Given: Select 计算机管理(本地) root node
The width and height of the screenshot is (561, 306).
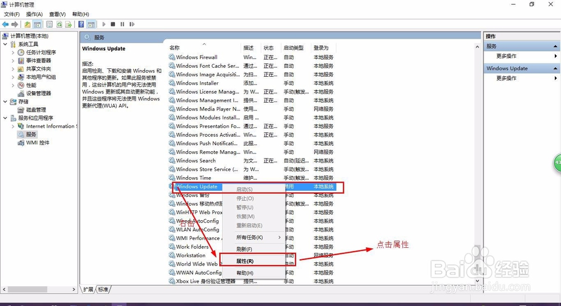Looking at the screenshot, I should 29,36.
